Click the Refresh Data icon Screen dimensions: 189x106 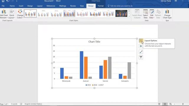[x=158, y=12]
